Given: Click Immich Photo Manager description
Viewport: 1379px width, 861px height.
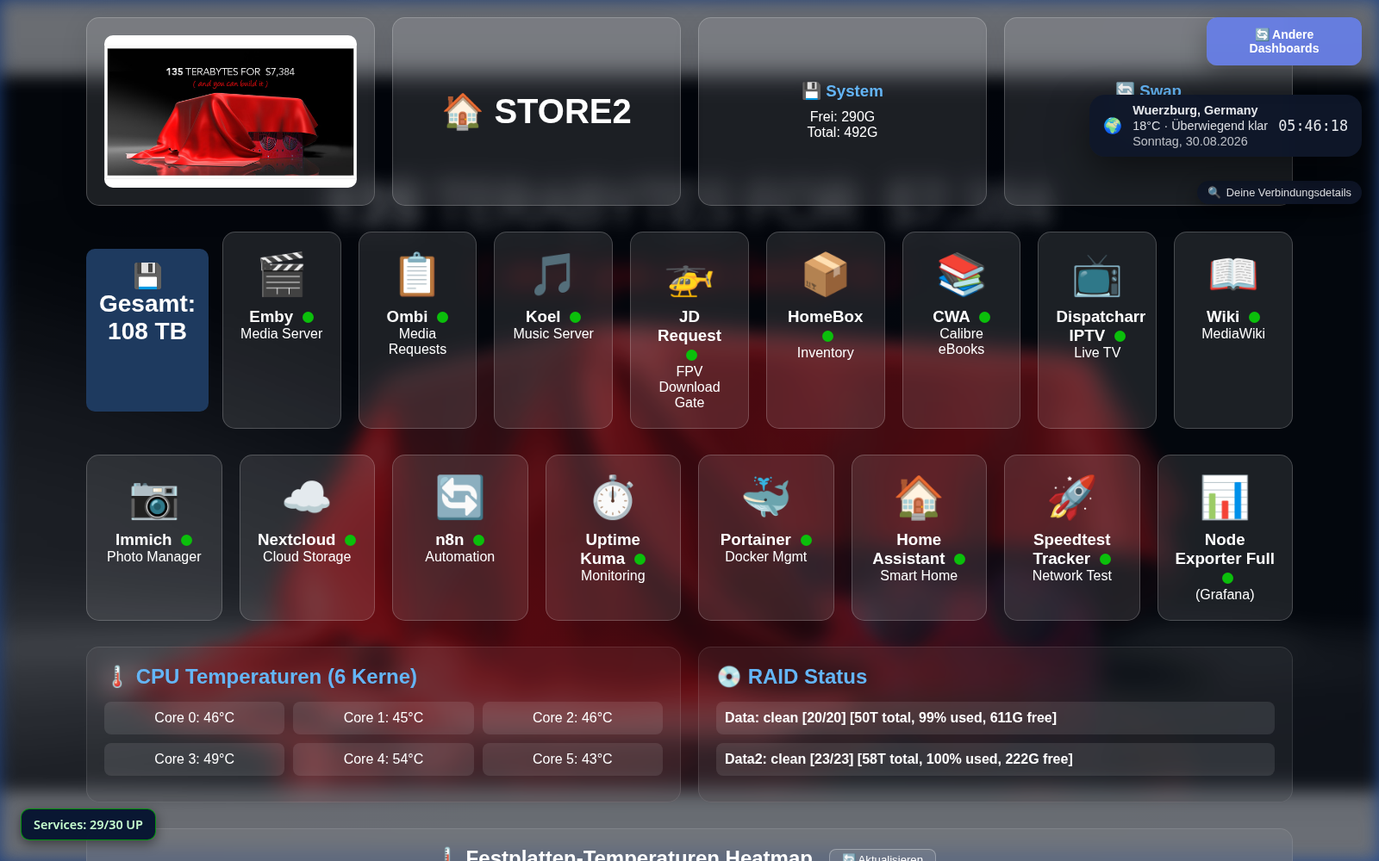Looking at the screenshot, I should [x=154, y=556].
